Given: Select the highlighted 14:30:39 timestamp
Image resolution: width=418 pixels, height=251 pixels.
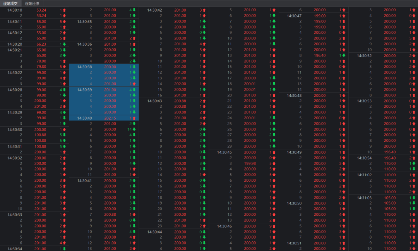Looking at the screenshot, I should click(x=84, y=90).
